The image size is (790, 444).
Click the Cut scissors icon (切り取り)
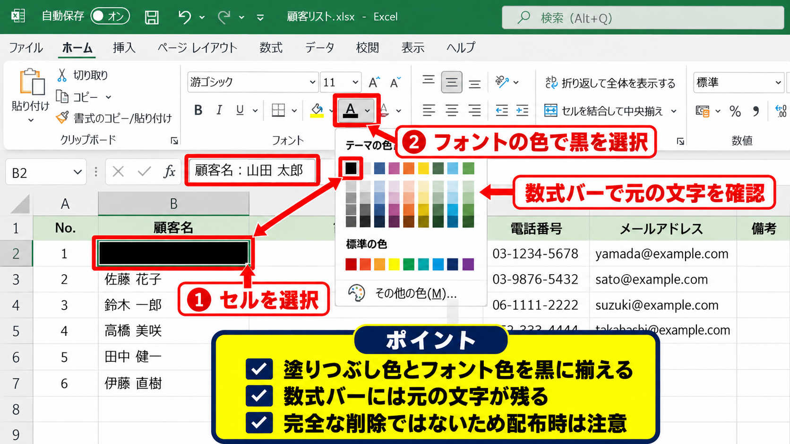(62, 75)
